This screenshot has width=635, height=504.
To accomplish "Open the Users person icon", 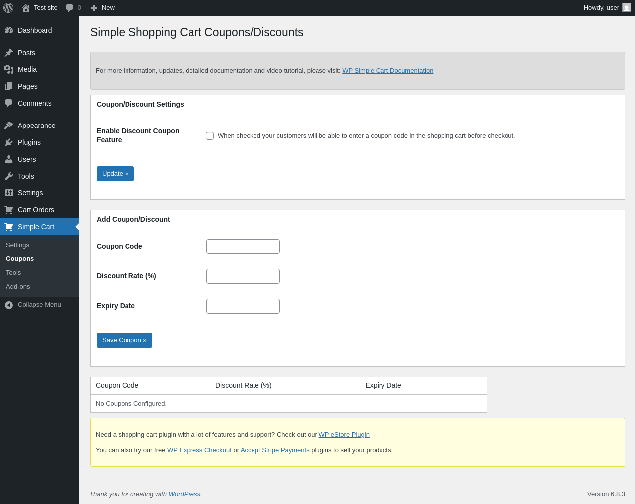I will click(9, 159).
